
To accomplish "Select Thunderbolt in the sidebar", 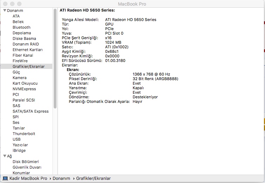I will [x=24, y=134].
